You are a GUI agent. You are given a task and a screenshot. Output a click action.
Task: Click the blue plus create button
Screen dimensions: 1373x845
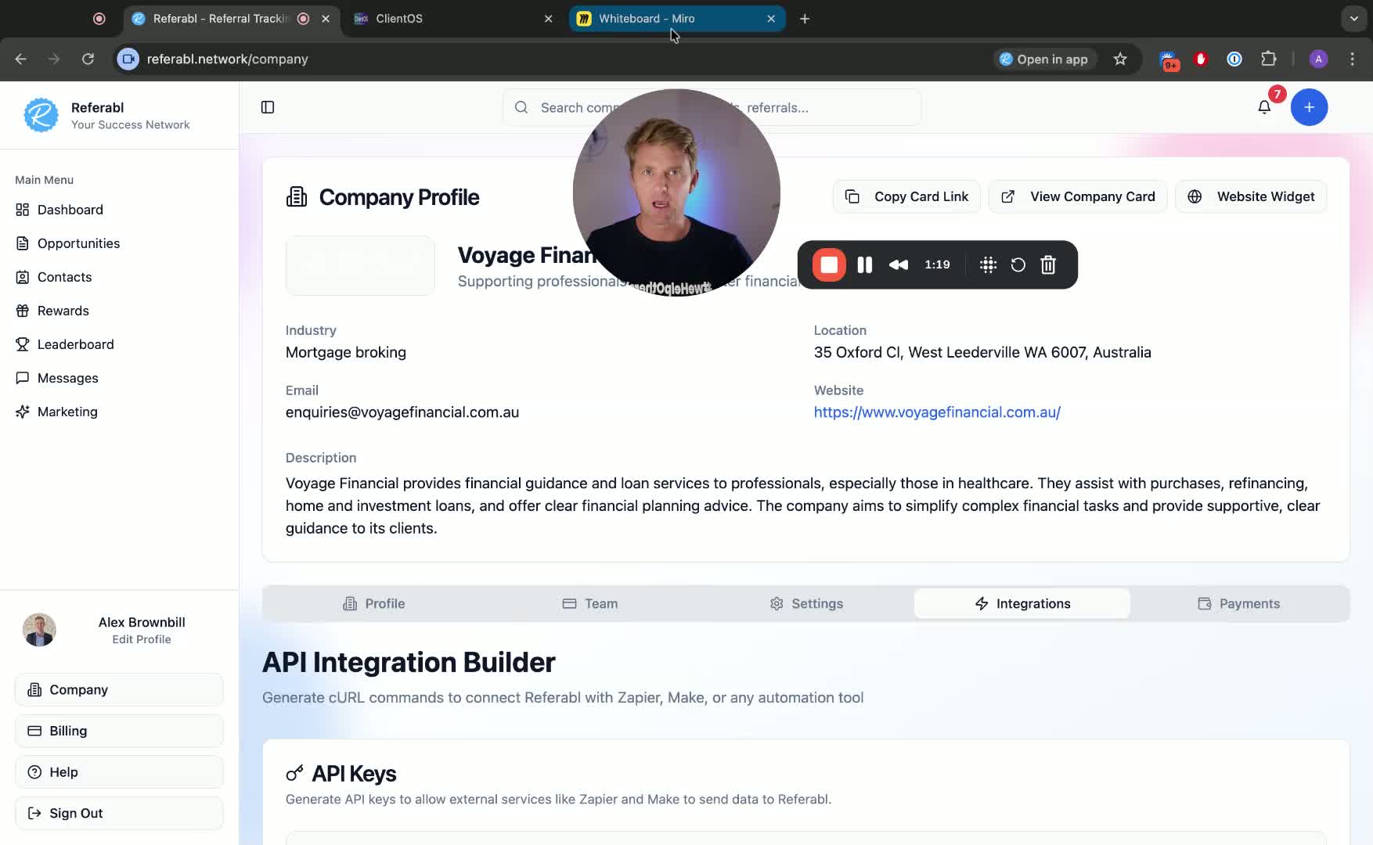1309,107
